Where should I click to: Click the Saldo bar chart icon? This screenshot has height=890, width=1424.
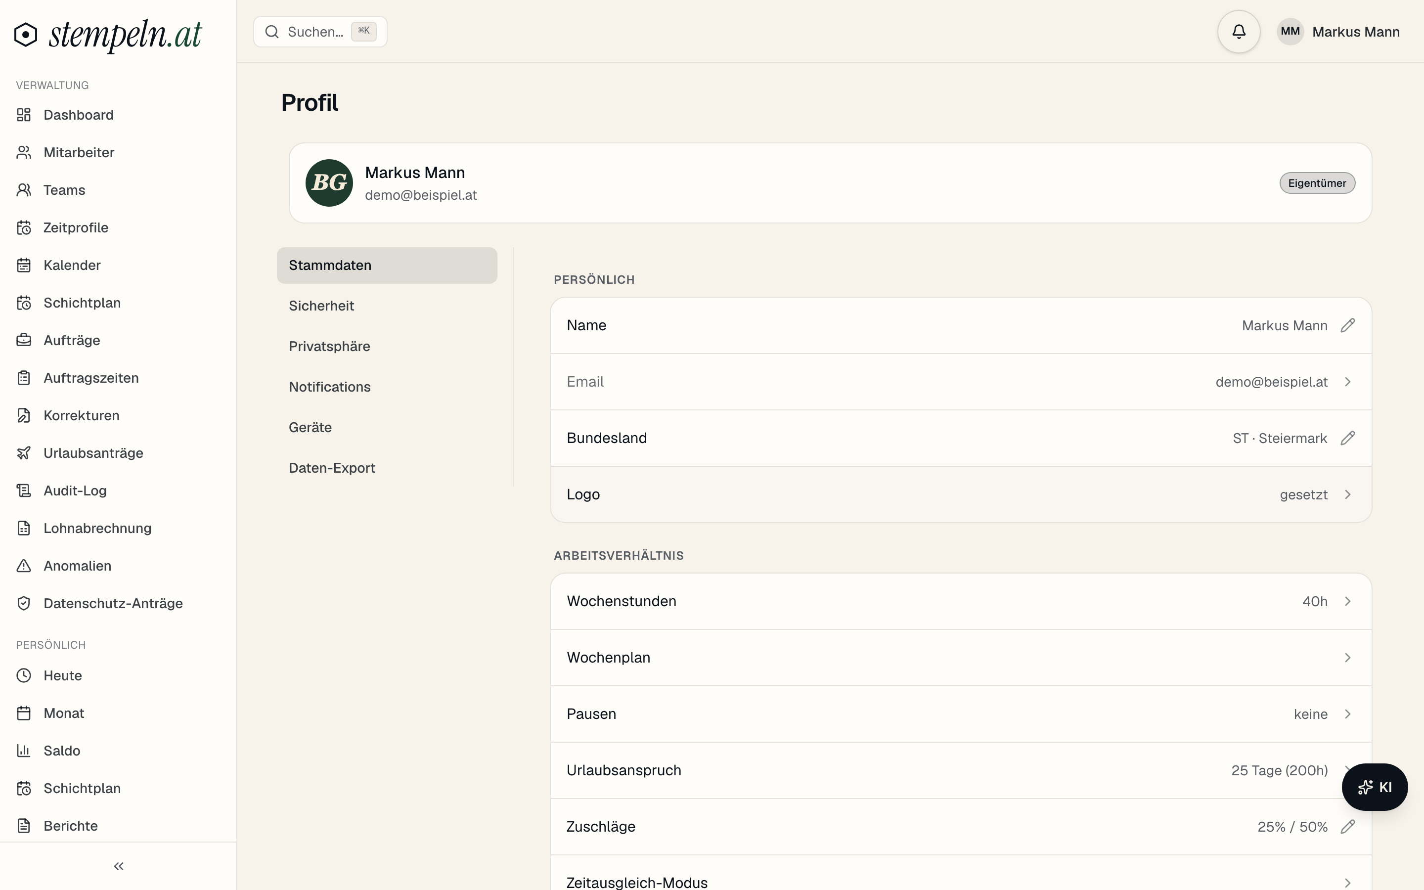[x=24, y=751]
